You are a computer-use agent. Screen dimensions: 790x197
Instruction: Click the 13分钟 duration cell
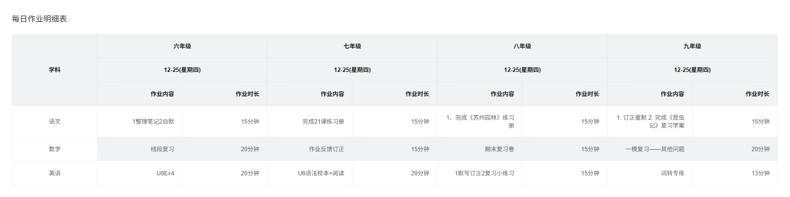(760, 173)
